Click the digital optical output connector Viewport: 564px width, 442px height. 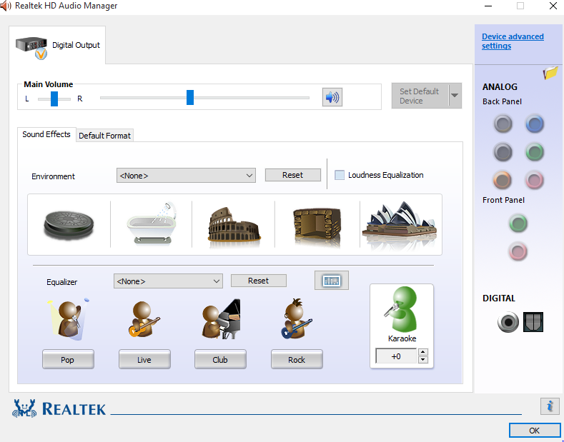[x=533, y=321]
